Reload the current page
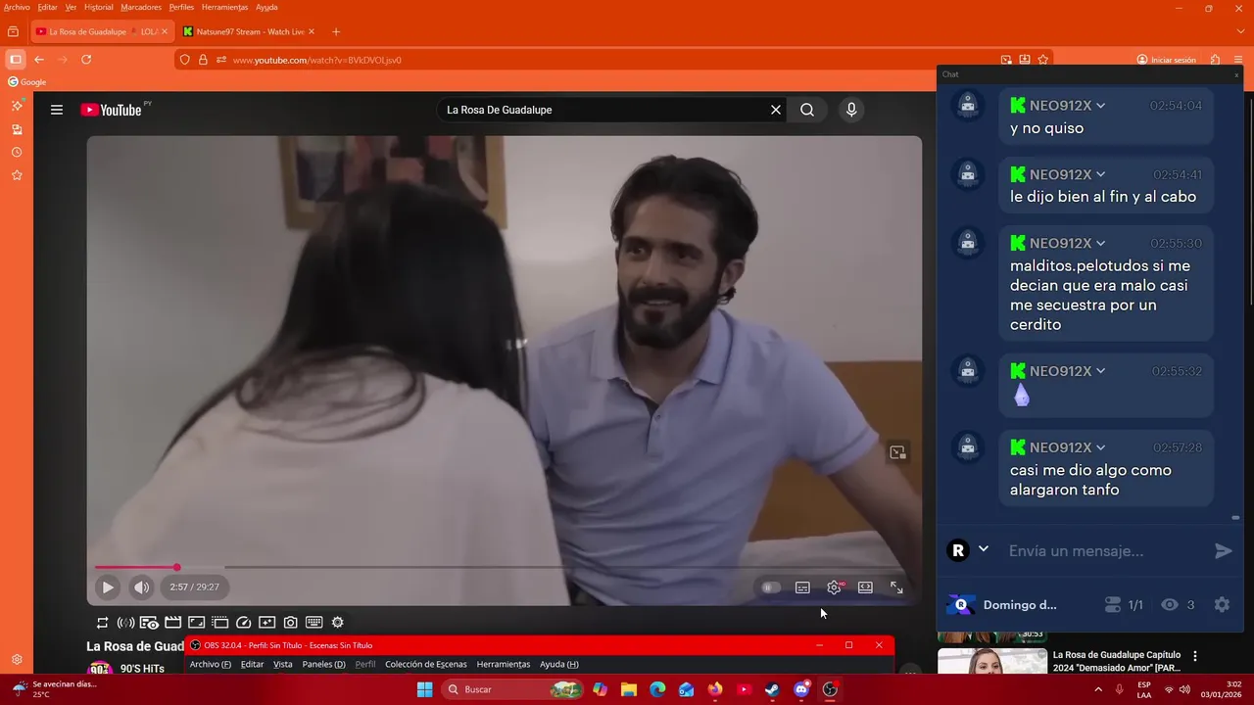1254x705 pixels. pyautogui.click(x=86, y=60)
